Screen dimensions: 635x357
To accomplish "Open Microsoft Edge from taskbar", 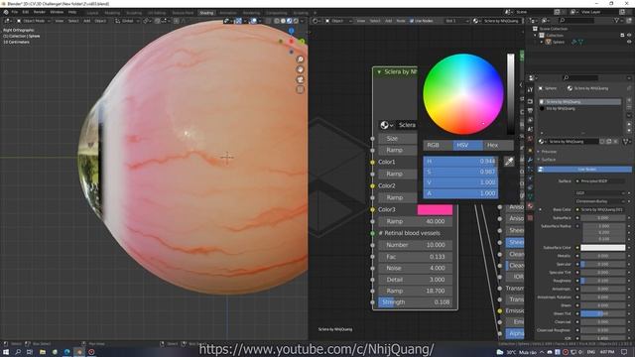I will [66, 352].
